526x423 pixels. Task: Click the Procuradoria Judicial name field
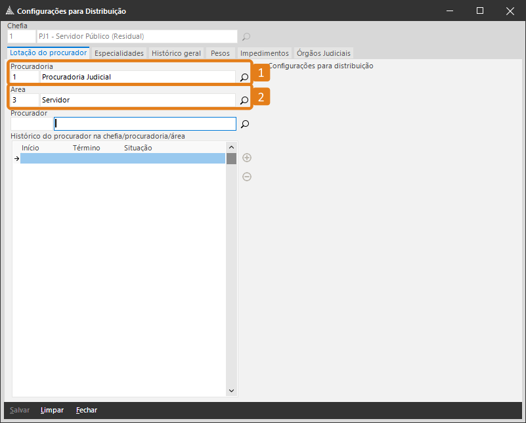[x=137, y=77]
